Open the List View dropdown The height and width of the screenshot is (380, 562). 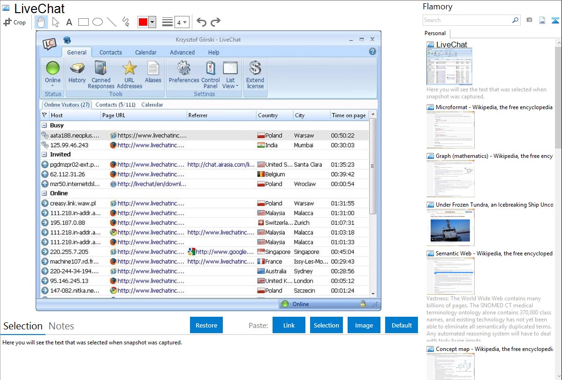tap(230, 75)
